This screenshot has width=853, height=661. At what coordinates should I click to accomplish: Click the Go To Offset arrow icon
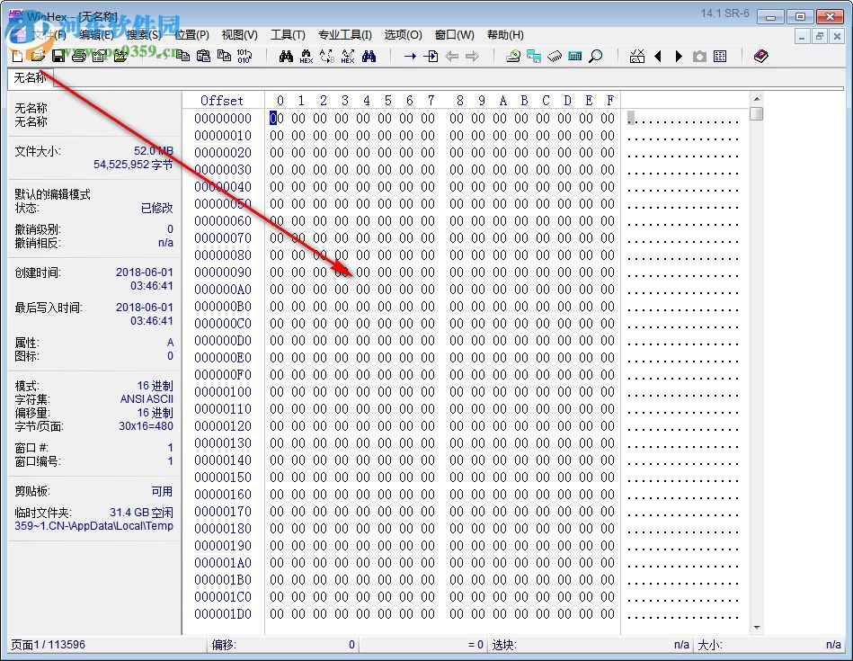click(410, 57)
